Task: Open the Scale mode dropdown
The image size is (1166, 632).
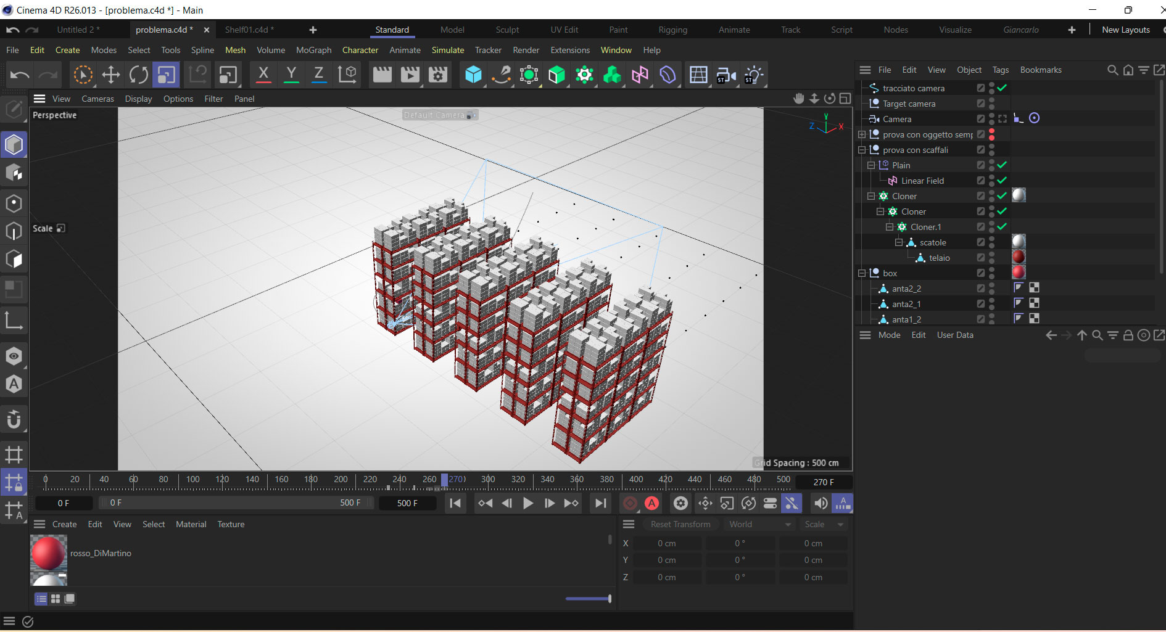Action: [x=824, y=524]
